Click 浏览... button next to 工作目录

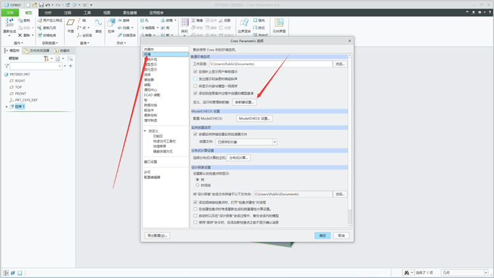click(341, 64)
